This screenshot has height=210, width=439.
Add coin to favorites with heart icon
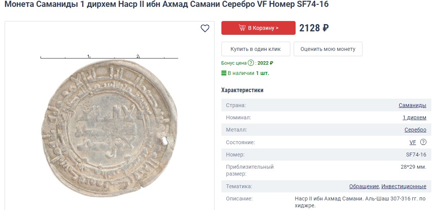(205, 28)
